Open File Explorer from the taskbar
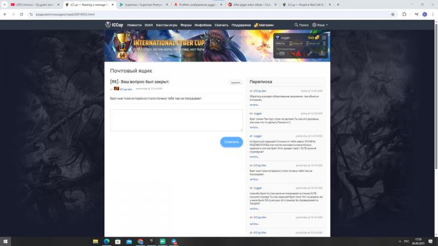The height and width of the screenshot is (246, 438). (x=96, y=241)
